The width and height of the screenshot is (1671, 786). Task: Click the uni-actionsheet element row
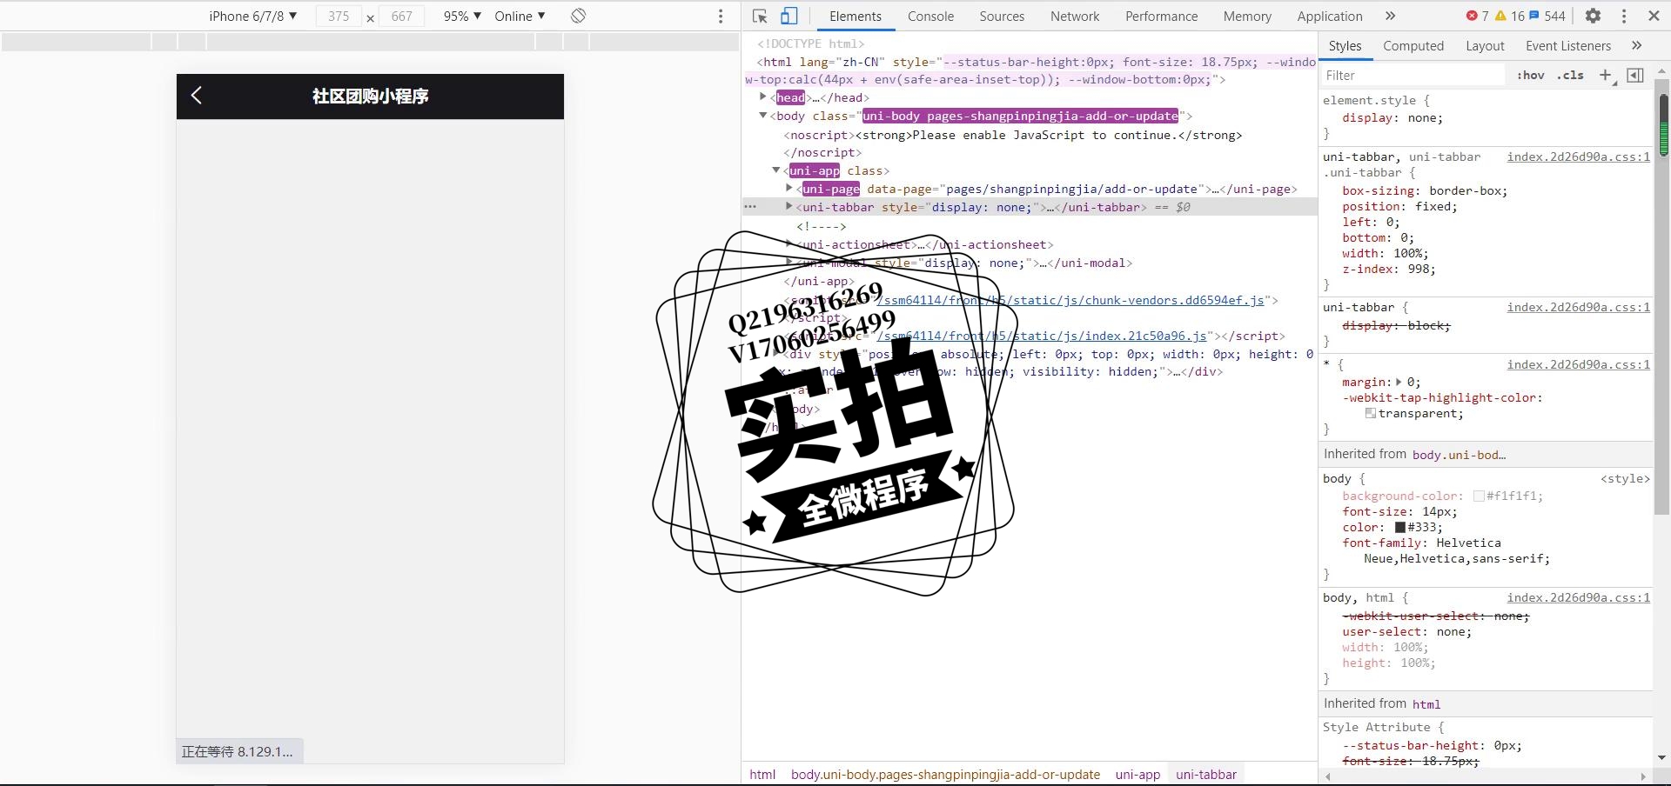point(925,244)
